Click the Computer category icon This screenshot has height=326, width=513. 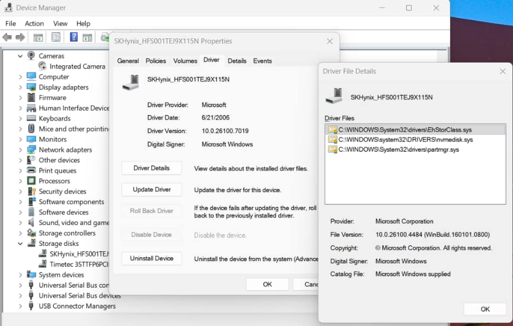pos(31,76)
